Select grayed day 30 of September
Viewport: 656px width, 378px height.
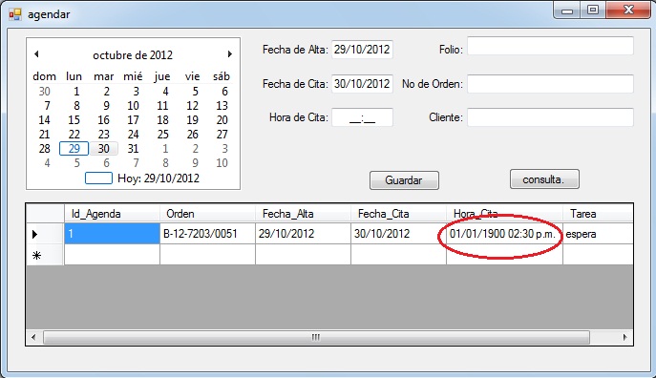[44, 91]
